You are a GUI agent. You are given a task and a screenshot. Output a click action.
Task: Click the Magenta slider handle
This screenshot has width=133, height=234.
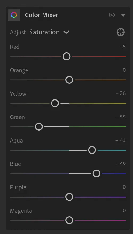tap(69, 220)
